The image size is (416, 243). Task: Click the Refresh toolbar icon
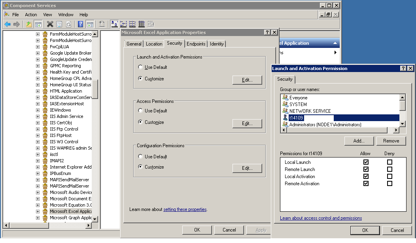[70, 24]
